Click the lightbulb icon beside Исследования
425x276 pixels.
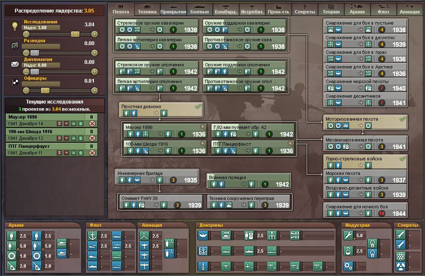click(15, 26)
